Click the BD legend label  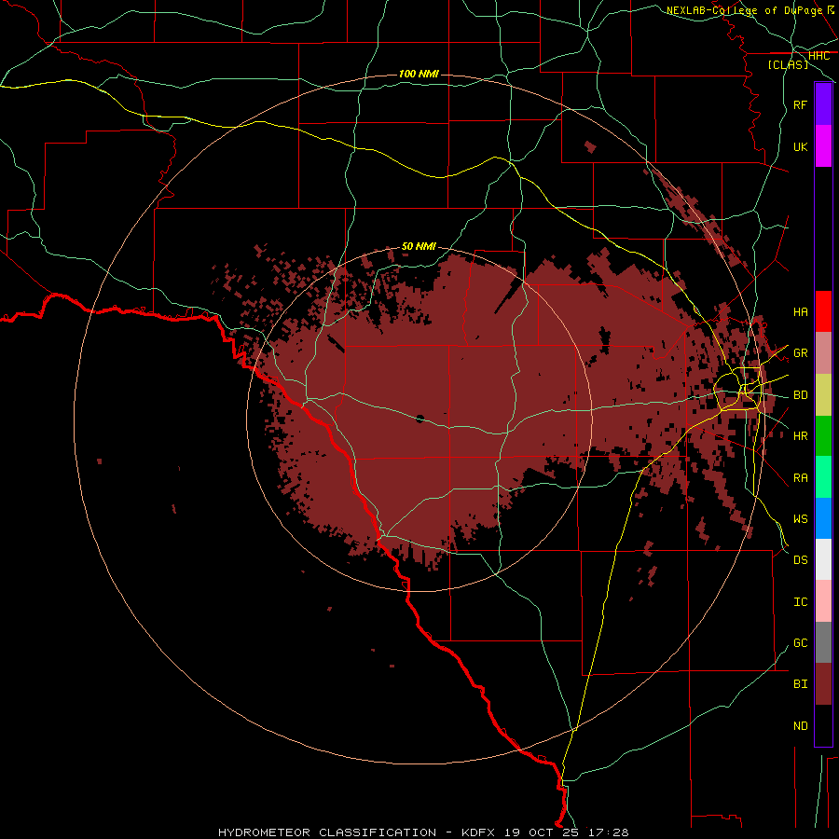[801, 395]
